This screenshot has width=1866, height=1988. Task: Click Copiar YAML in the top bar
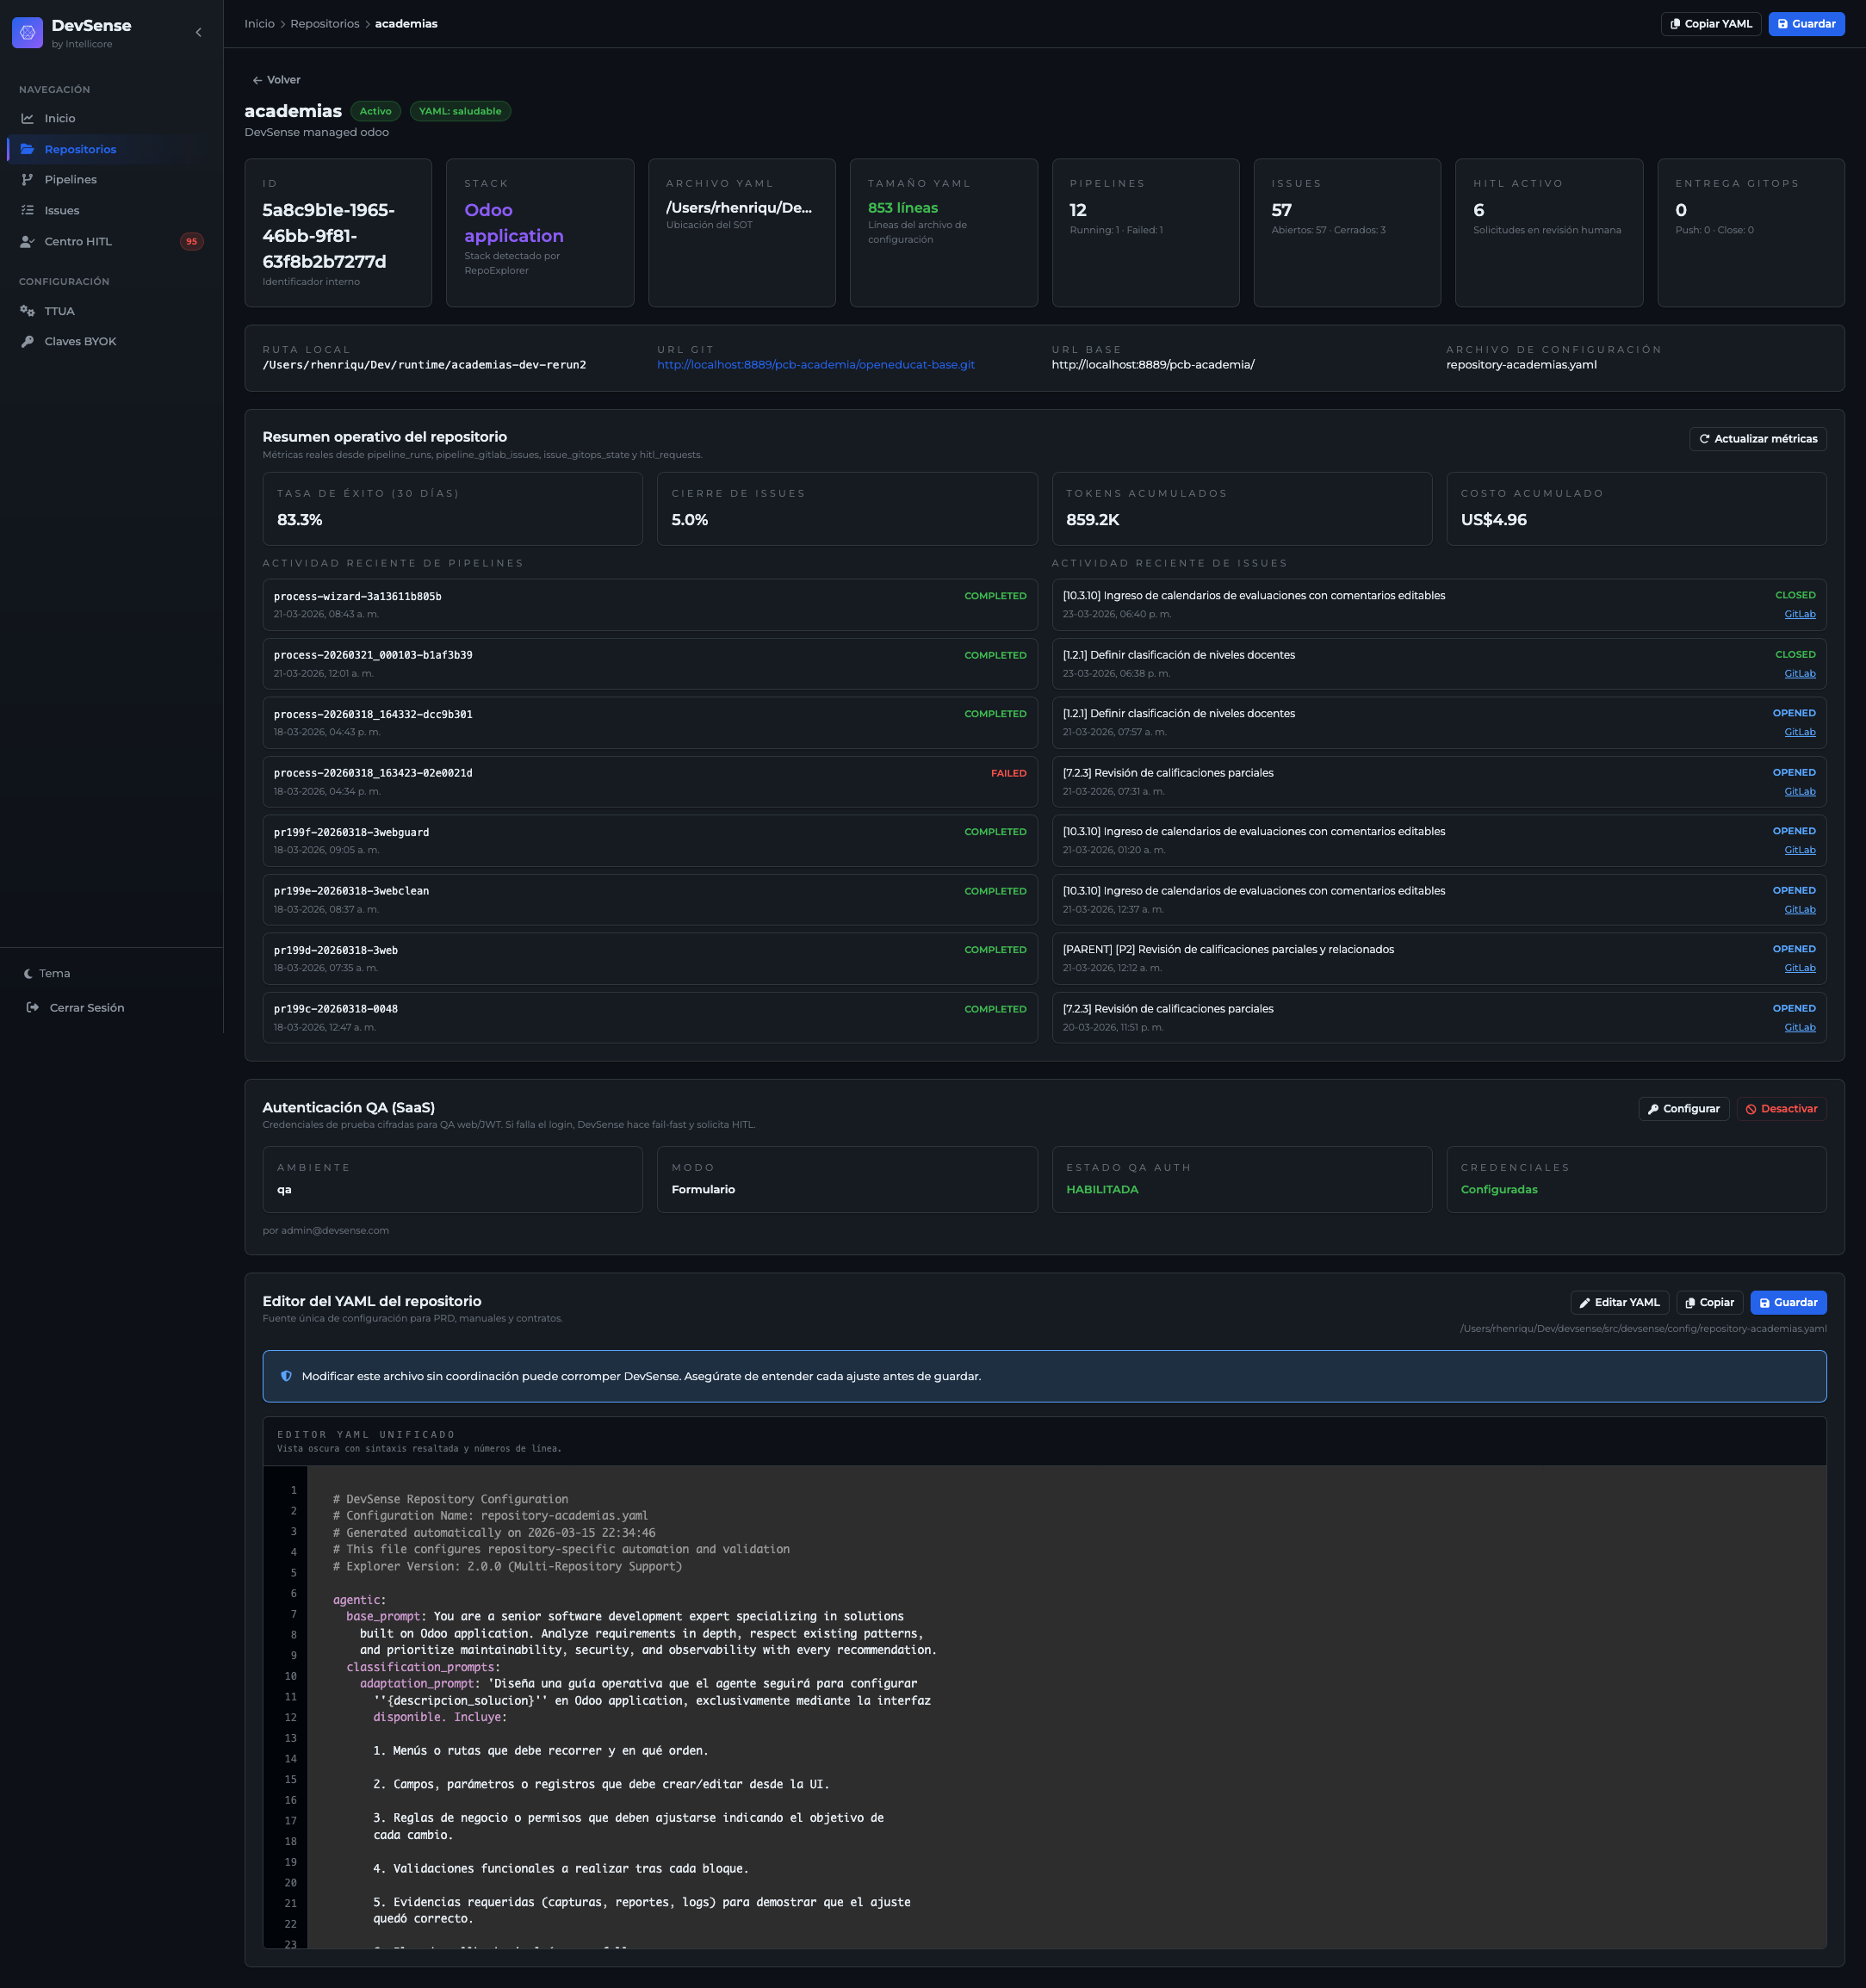(1710, 24)
